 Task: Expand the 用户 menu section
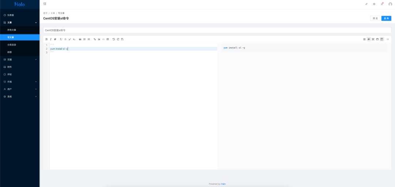(x=20, y=89)
